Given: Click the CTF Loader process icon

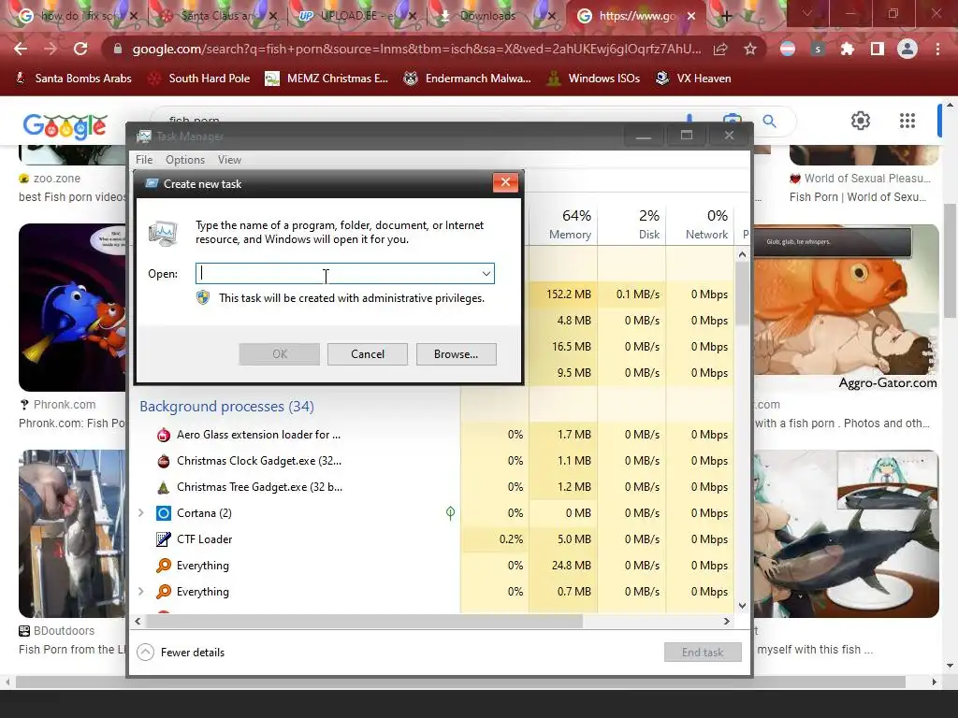Looking at the screenshot, I should (164, 539).
